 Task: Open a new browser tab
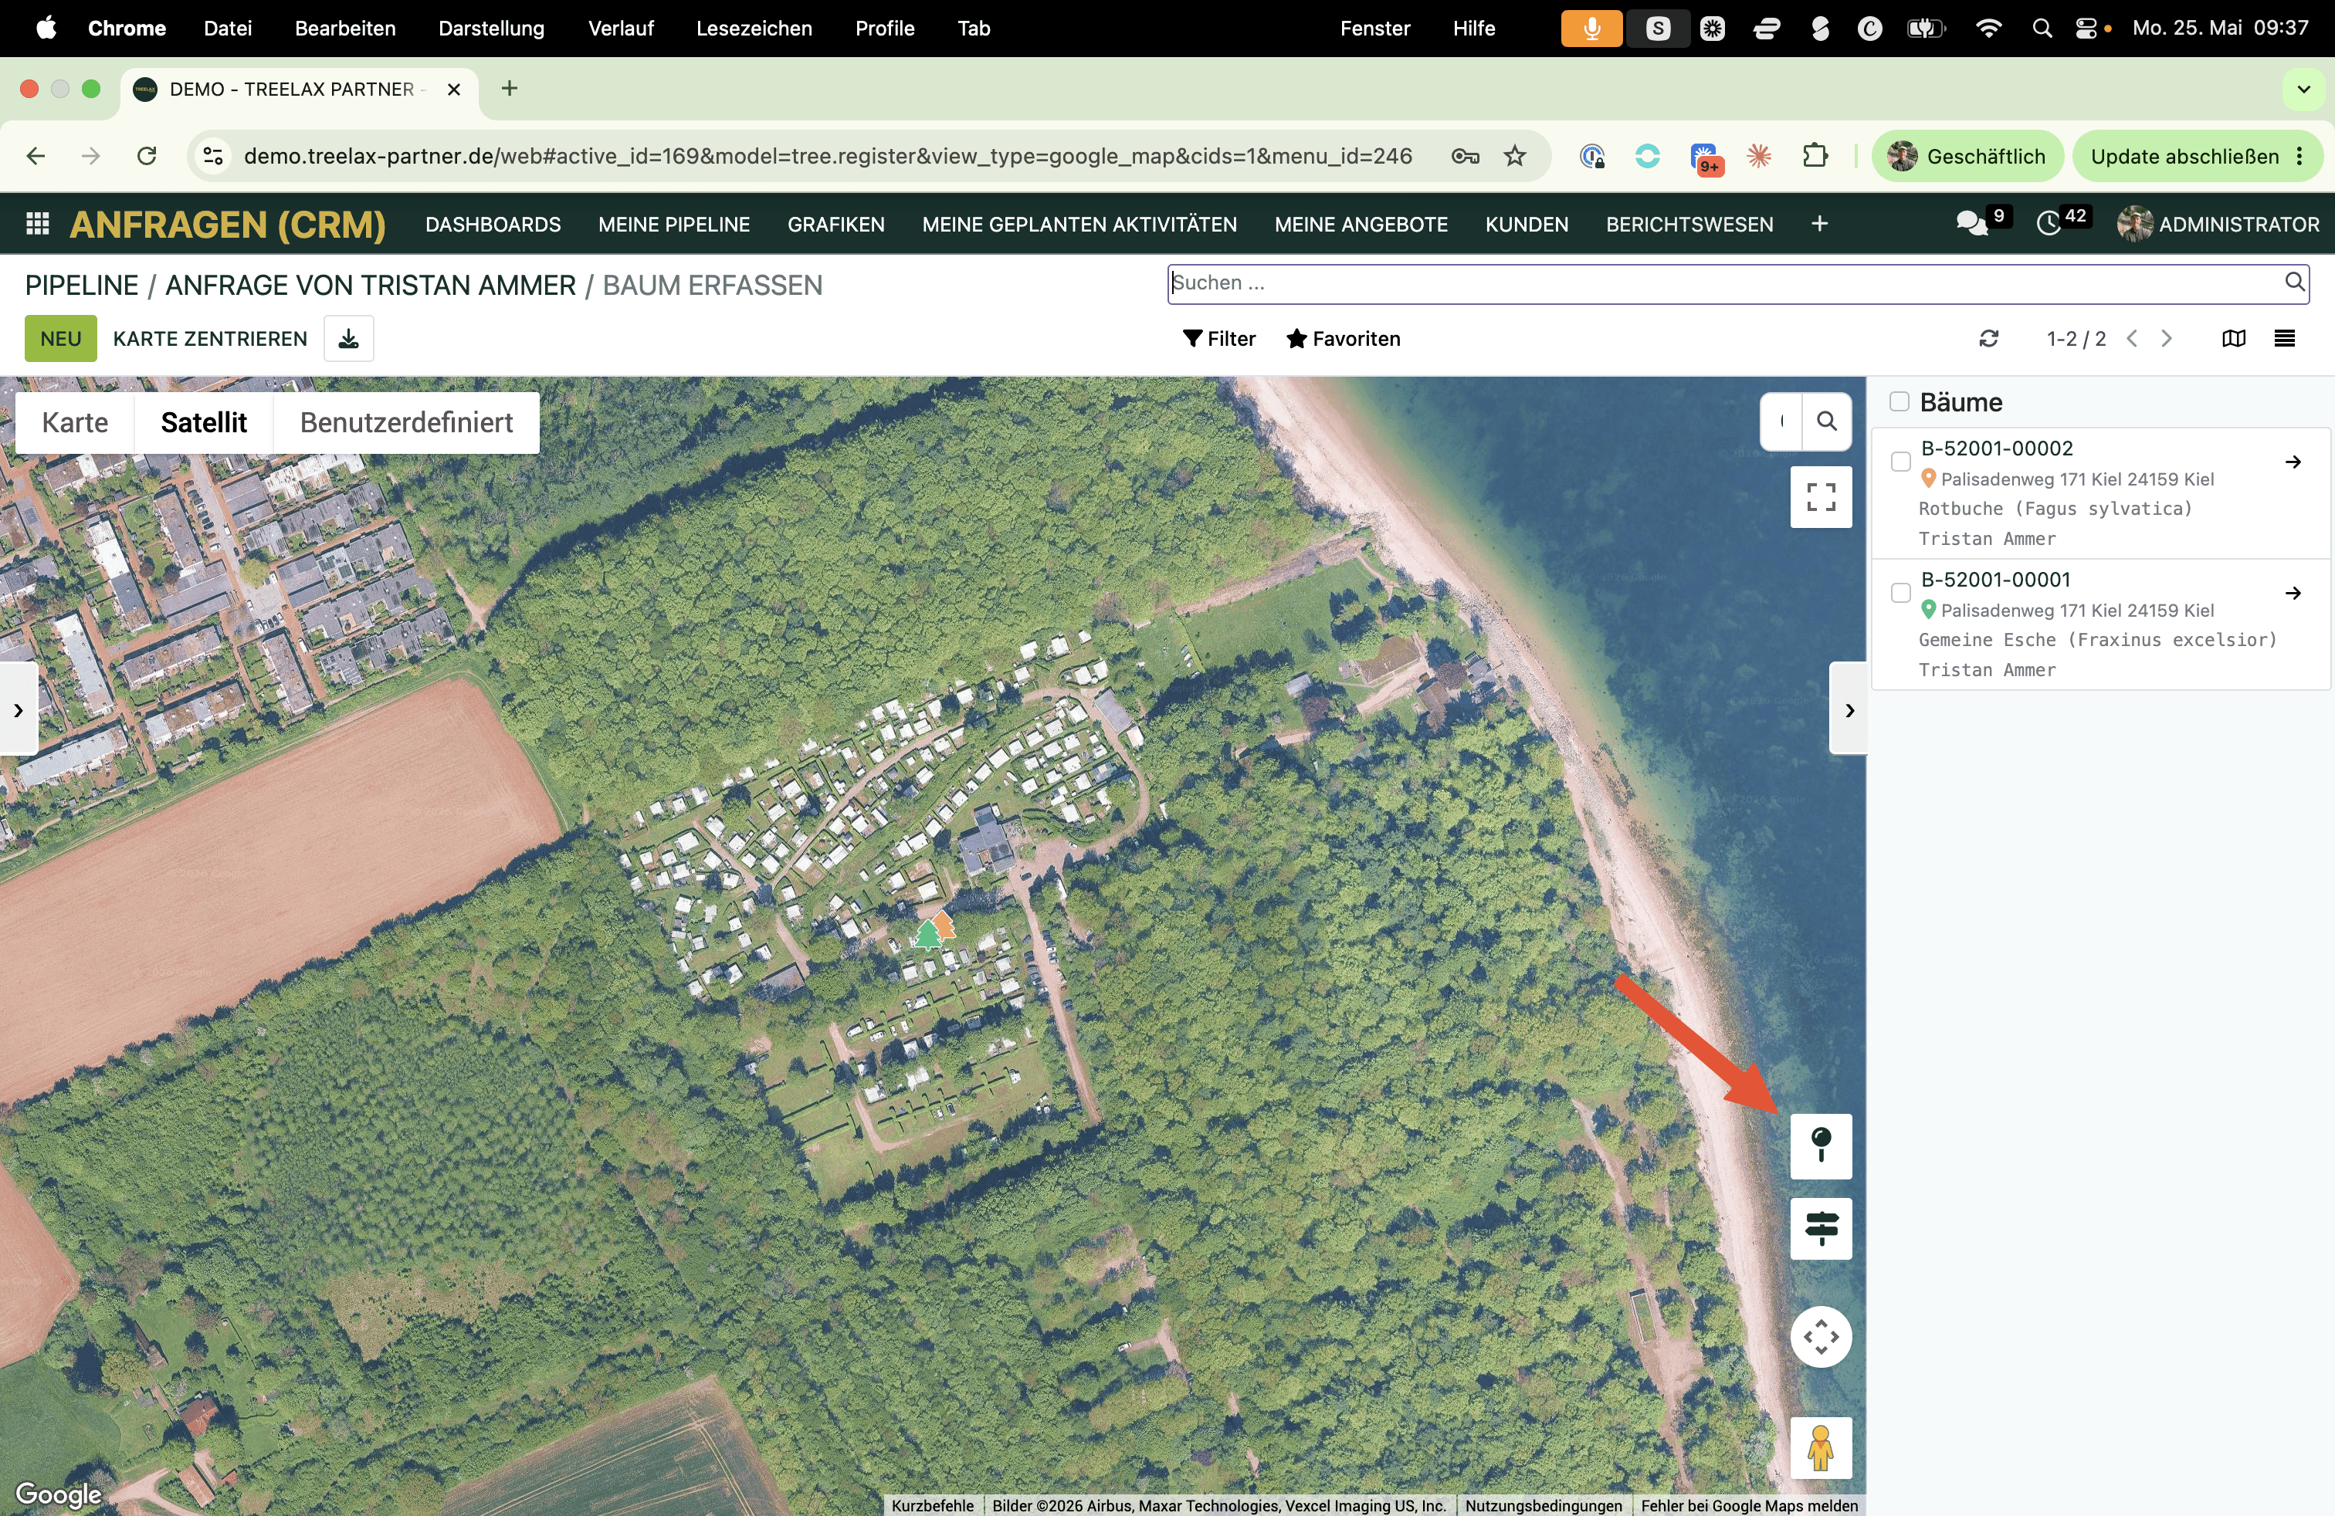click(509, 90)
